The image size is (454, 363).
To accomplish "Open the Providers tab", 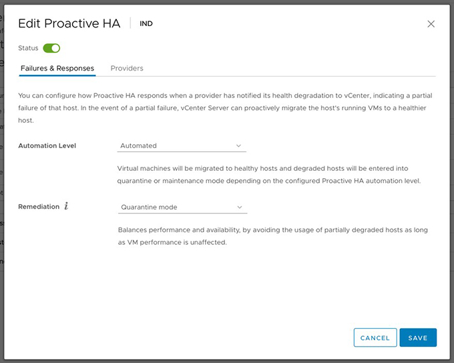I will coord(127,68).
